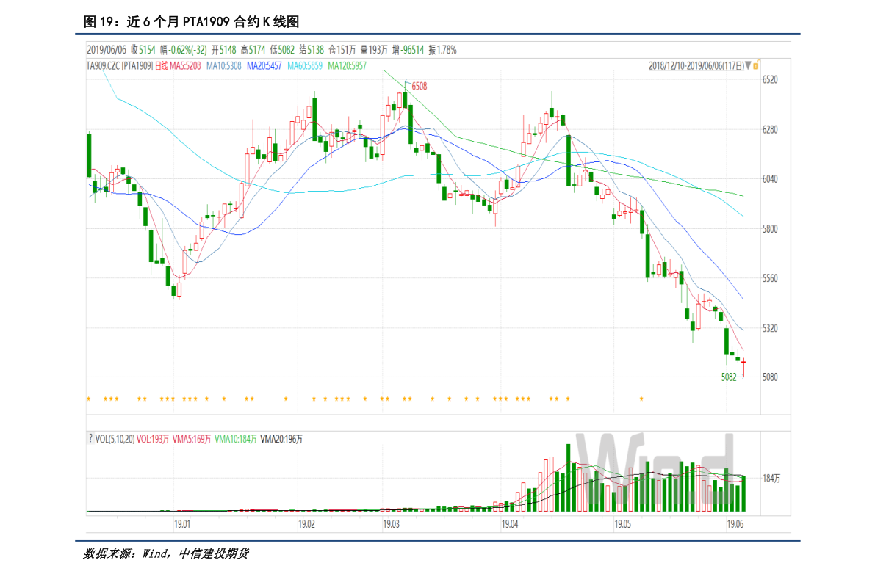
Task: Click the 5082 low price marker
Action: (x=728, y=377)
